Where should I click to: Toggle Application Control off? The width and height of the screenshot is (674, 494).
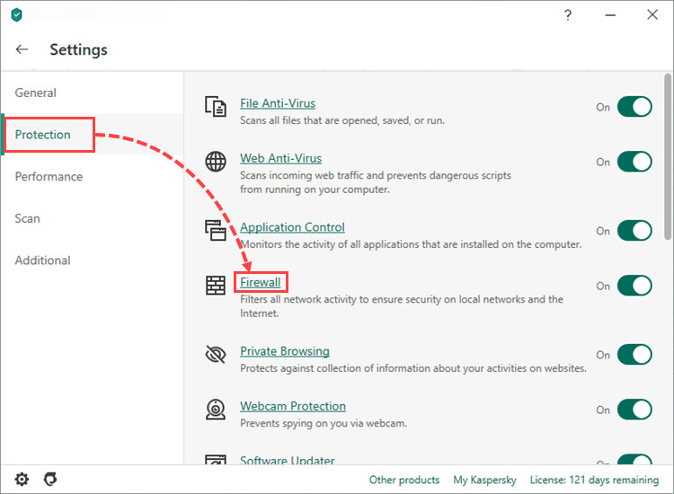[x=634, y=230]
